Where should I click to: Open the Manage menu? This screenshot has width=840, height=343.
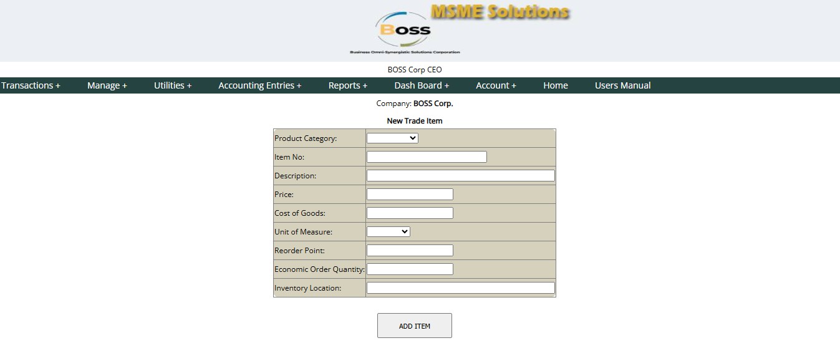107,85
